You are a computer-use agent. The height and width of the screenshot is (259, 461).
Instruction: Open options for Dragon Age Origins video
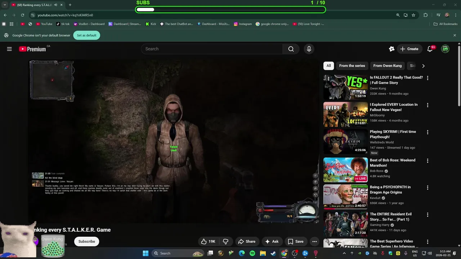pyautogui.click(x=428, y=187)
